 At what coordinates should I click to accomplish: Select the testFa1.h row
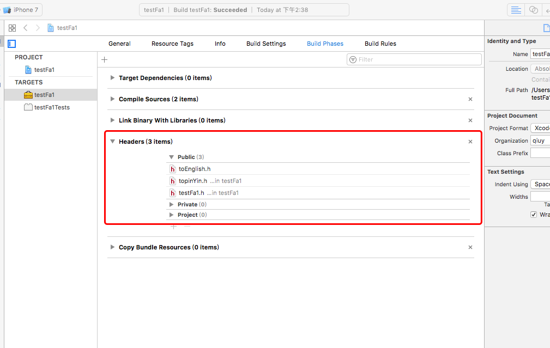[x=318, y=193]
